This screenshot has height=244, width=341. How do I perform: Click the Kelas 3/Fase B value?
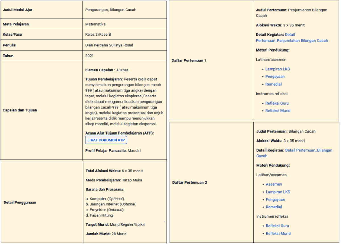[98, 35]
